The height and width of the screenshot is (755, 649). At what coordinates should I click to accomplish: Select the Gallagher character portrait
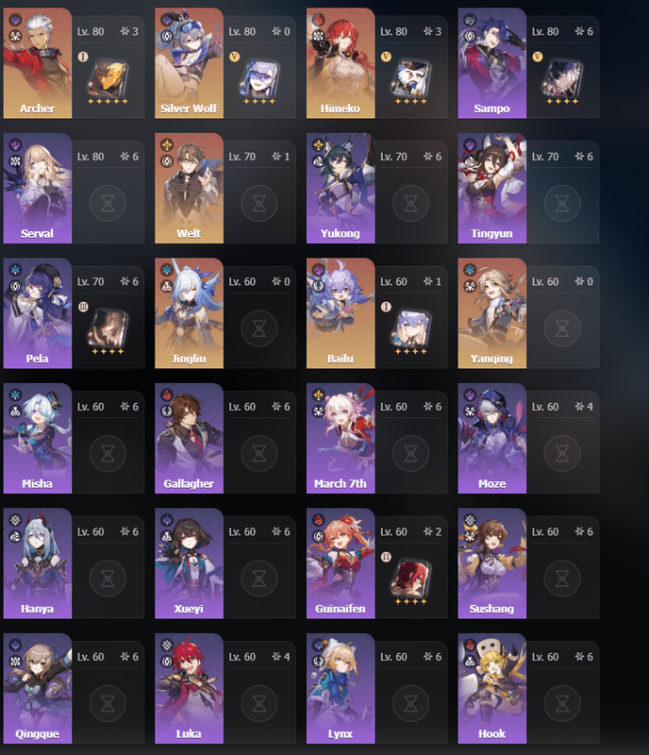click(x=190, y=439)
